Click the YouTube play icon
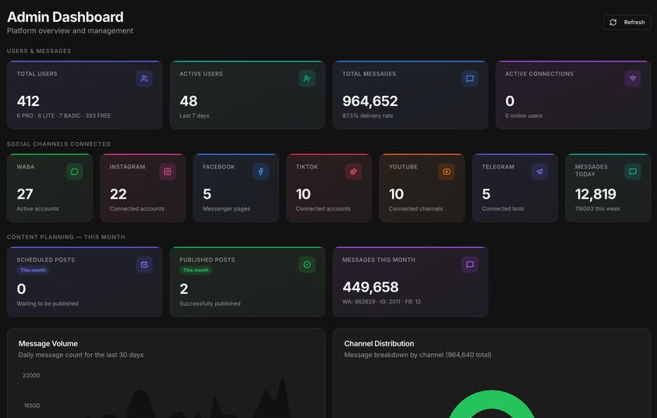Screen dimensions: 657x418 [447, 172]
